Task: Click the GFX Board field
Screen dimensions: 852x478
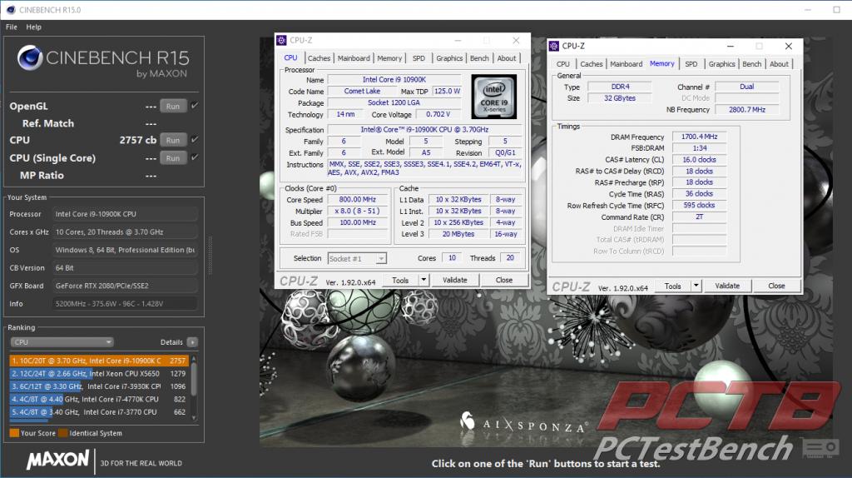Action: (x=125, y=286)
